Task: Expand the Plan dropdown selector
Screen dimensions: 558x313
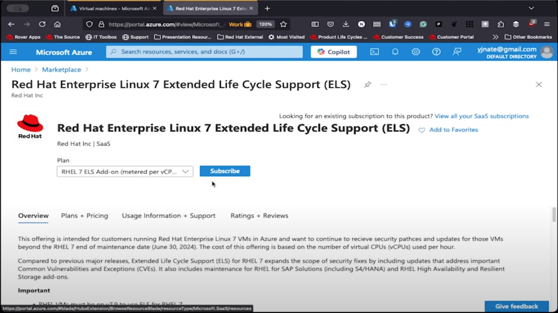Action: click(125, 171)
